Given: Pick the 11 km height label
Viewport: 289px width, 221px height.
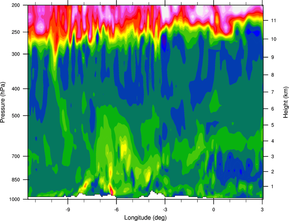Looking at the screenshot, I should pos(273,20).
